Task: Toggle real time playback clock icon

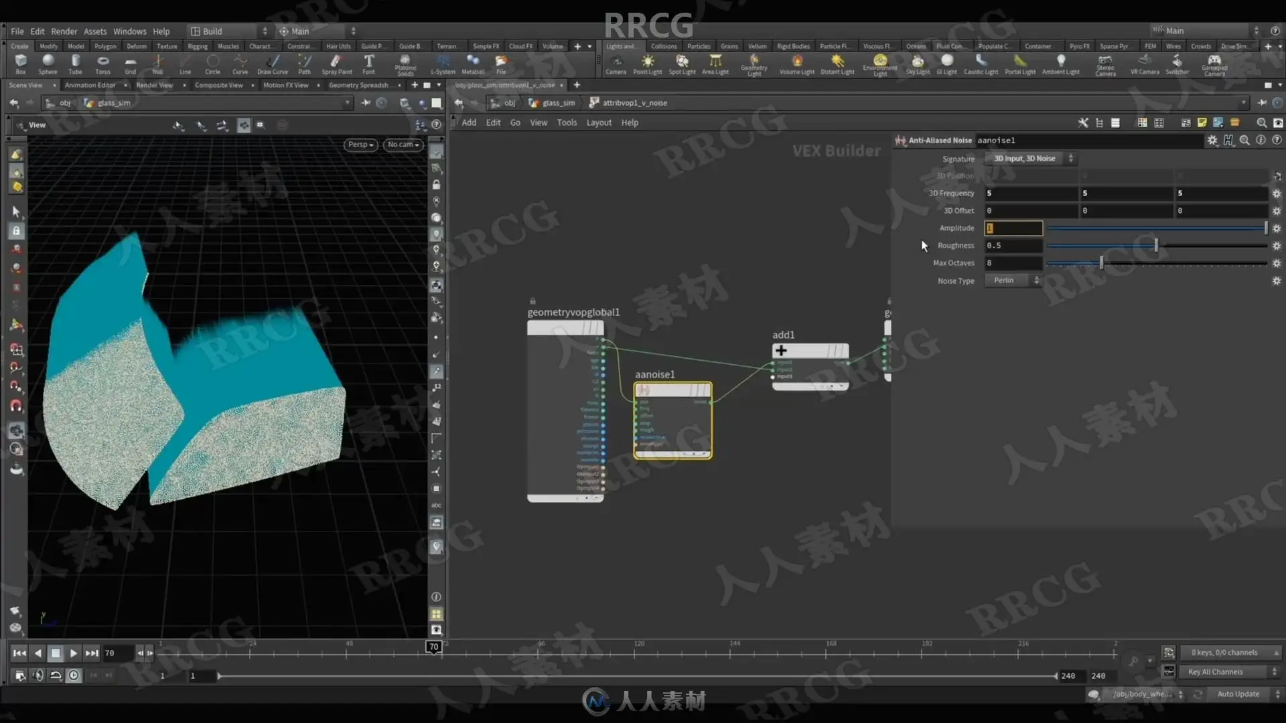Action: (74, 675)
